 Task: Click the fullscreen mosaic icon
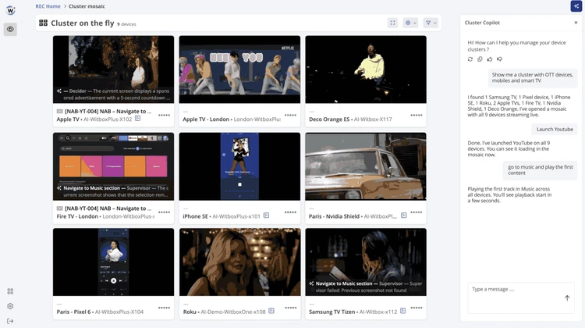tap(392, 23)
